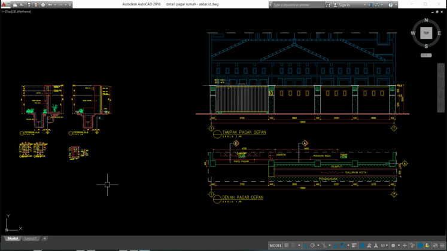
Task: Switch to the Layout1 tab
Action: click(31, 238)
